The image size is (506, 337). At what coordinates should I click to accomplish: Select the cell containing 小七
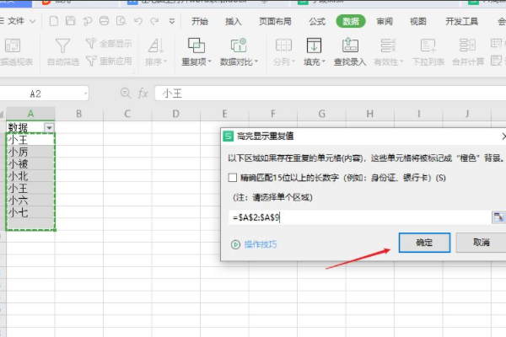(30, 212)
